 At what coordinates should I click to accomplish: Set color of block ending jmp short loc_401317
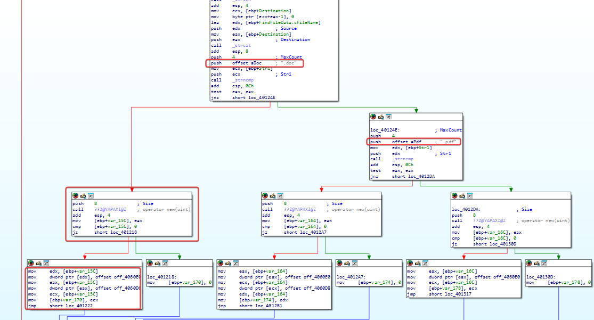coord(410,263)
